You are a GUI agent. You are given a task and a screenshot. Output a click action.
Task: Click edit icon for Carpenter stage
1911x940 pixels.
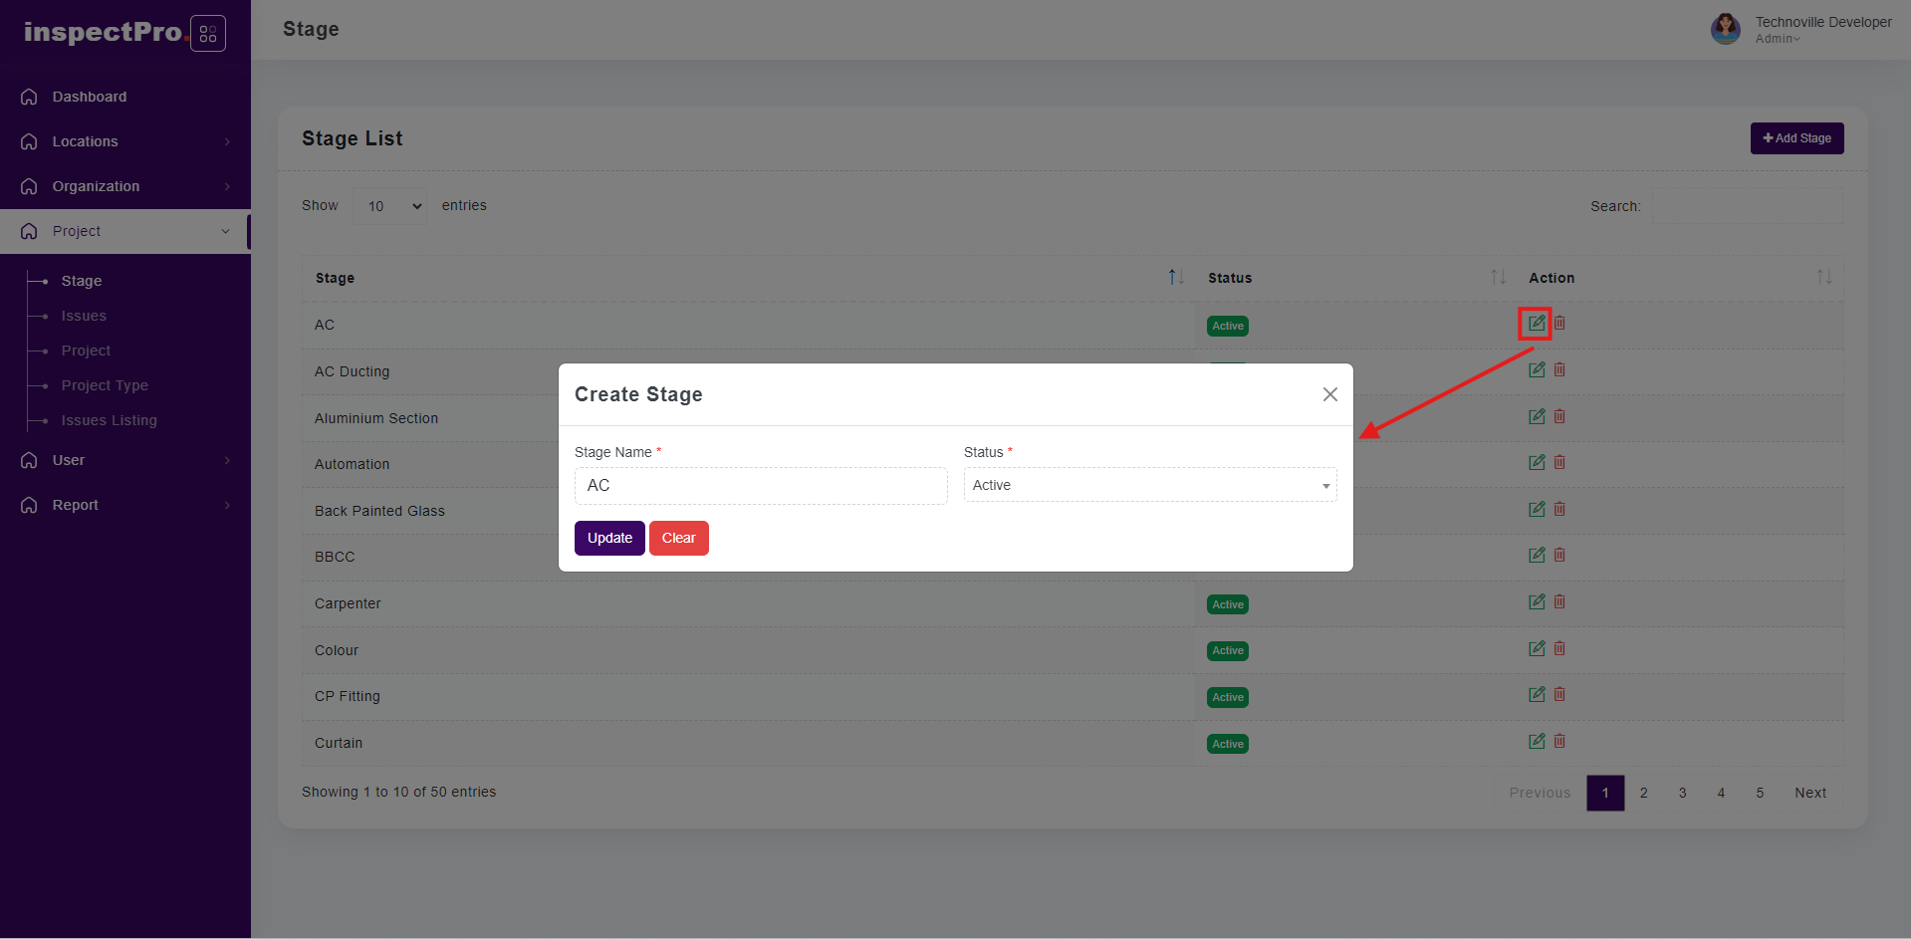click(x=1536, y=602)
